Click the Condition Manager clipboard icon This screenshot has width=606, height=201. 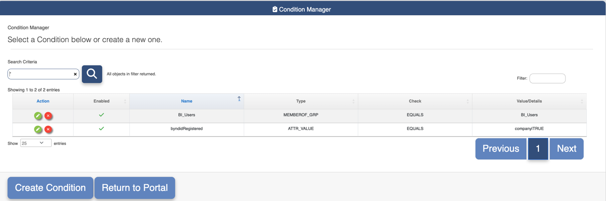tap(275, 9)
